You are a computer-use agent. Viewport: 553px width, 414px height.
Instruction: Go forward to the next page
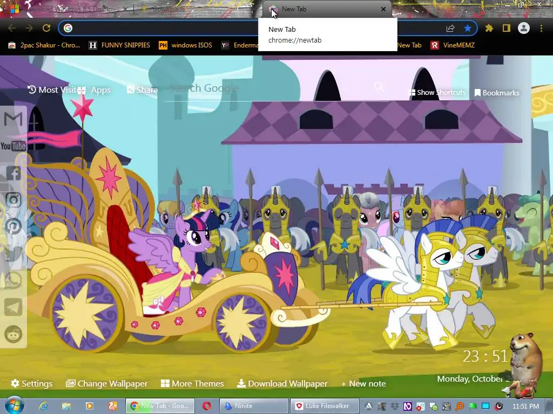coord(29,28)
